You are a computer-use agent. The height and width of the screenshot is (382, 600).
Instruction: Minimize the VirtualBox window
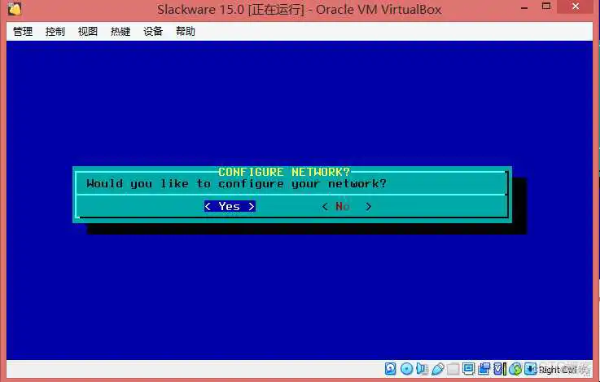(x=524, y=7)
